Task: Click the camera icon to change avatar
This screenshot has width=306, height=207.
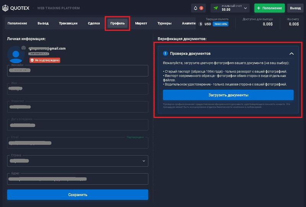Action: tap(24, 48)
